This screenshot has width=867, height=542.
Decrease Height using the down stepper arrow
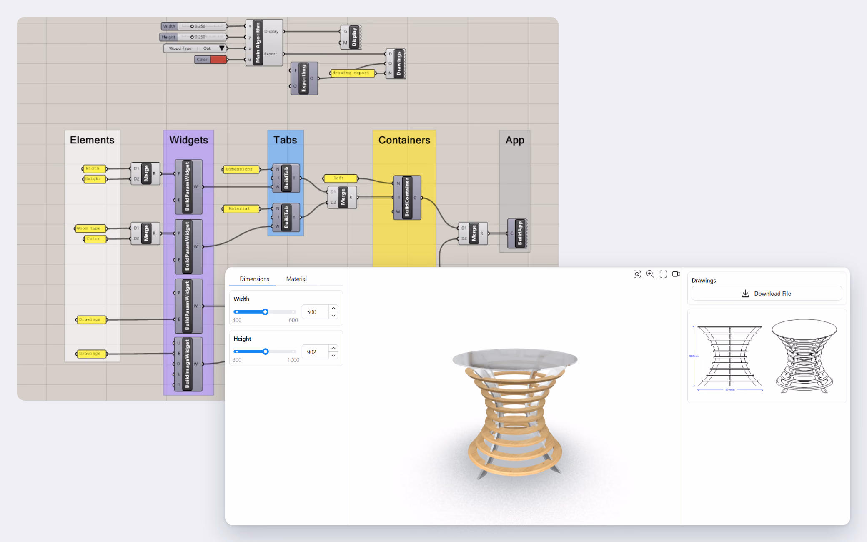pos(333,356)
